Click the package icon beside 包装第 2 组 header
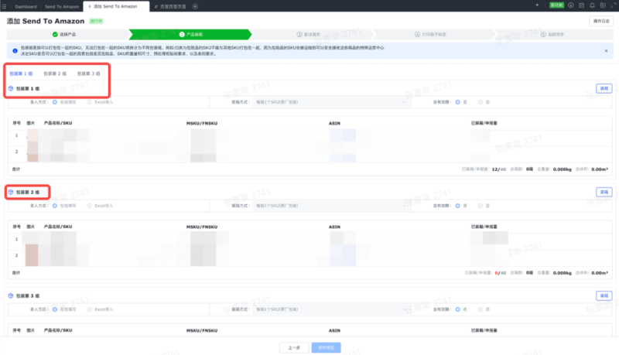The image size is (619, 355). click(10, 192)
